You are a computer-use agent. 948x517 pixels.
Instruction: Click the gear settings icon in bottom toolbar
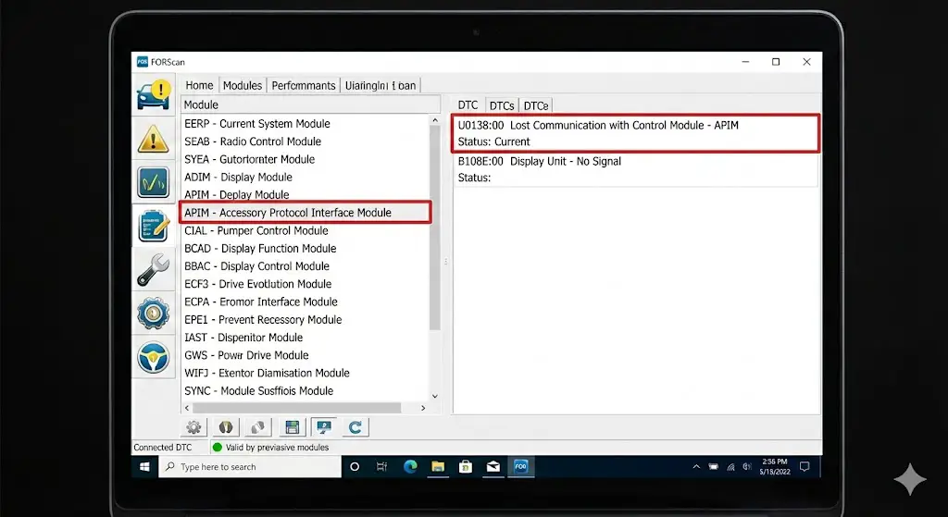pos(194,427)
